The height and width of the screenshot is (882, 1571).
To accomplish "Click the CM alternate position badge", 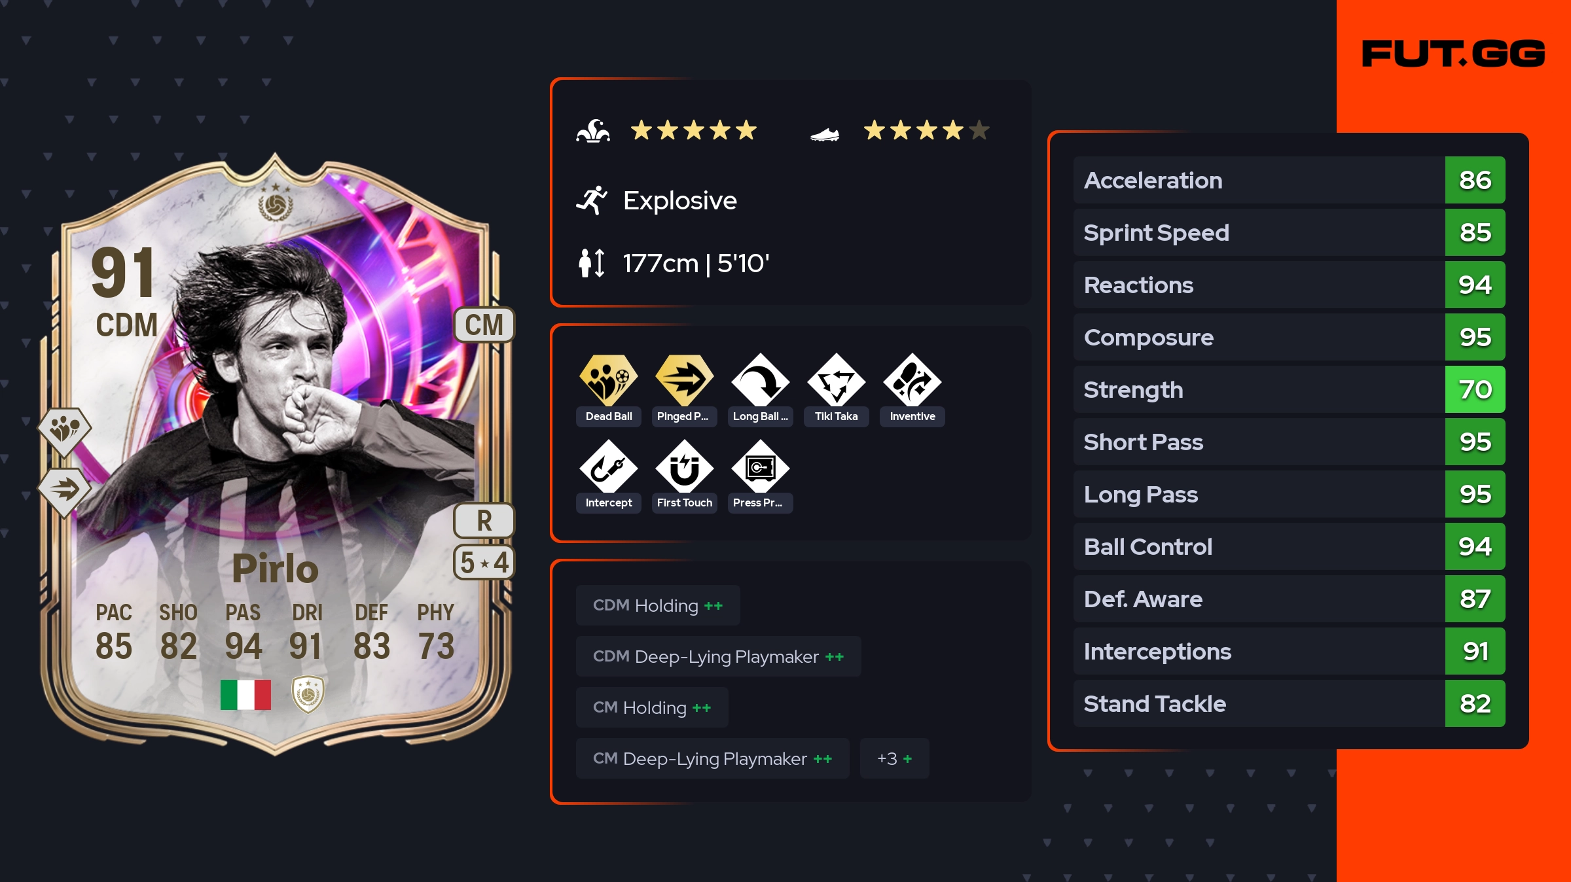I will pyautogui.click(x=484, y=325).
